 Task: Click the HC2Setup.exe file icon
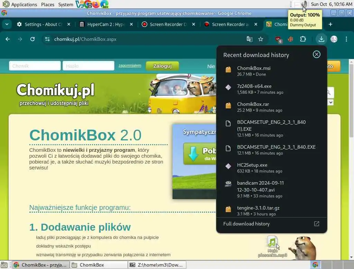[228, 166]
